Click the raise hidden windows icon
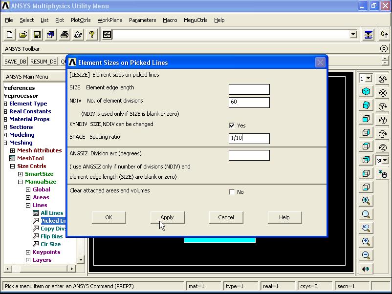 coord(369,35)
